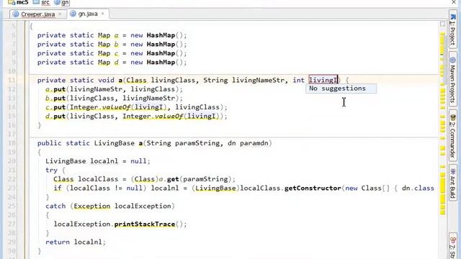Click dn.class at end of line 23
This screenshot has width=461, height=259.
418,188
